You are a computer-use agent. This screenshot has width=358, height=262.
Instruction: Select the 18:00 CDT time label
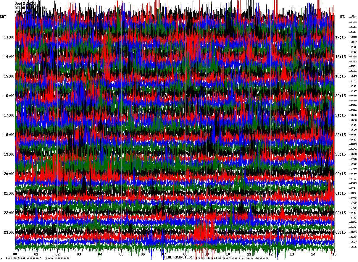[x=9, y=135]
